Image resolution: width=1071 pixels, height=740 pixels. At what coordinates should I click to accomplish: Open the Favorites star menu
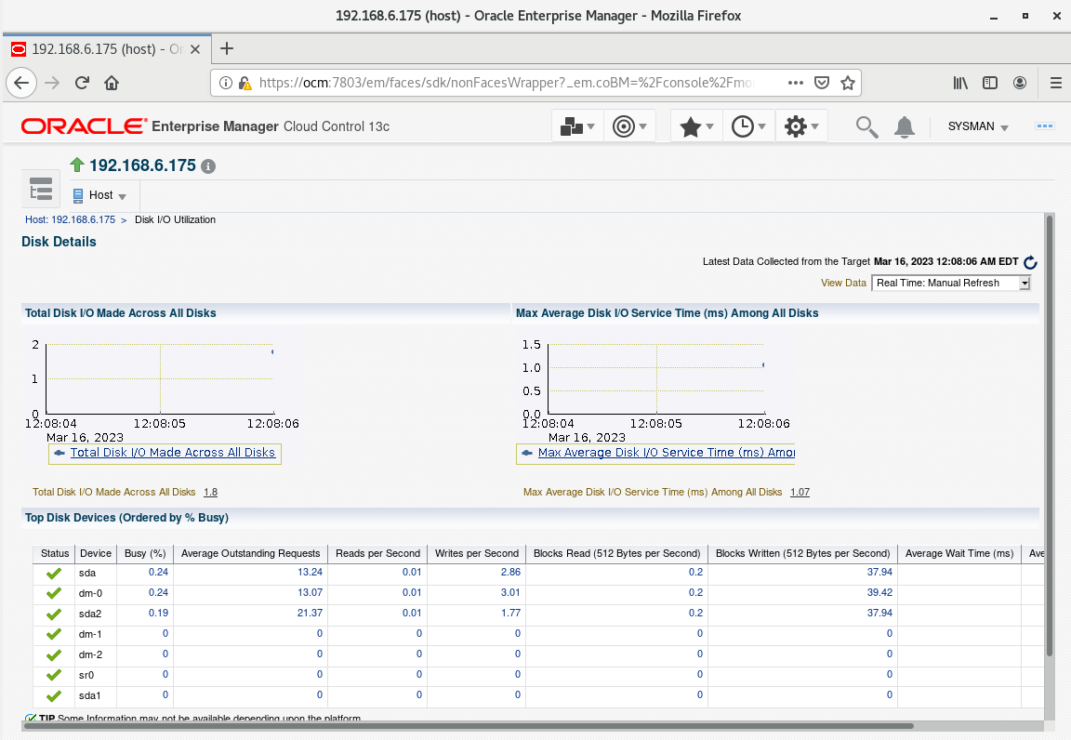tap(696, 126)
